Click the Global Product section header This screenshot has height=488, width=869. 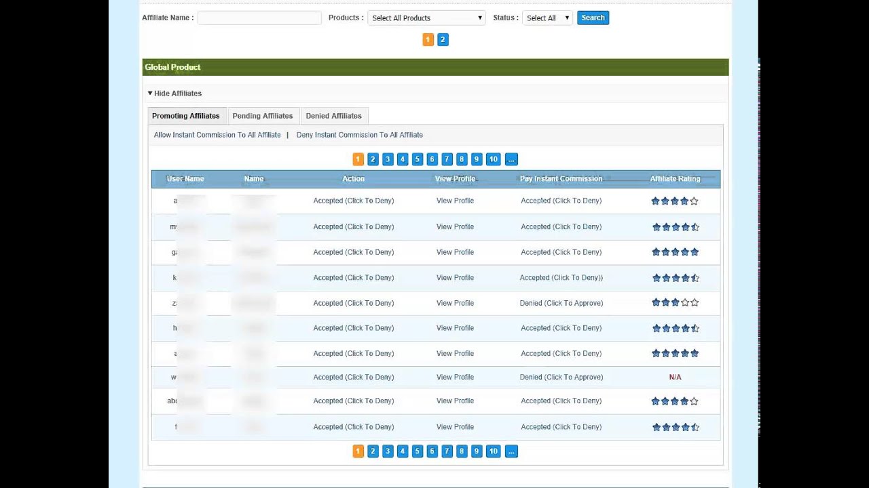(x=435, y=67)
